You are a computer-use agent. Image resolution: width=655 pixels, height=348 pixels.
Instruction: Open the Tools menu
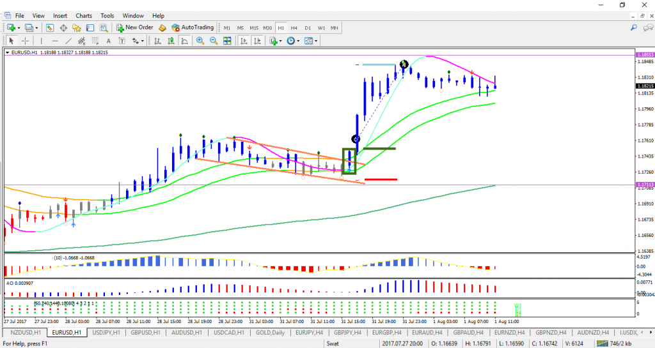[107, 15]
